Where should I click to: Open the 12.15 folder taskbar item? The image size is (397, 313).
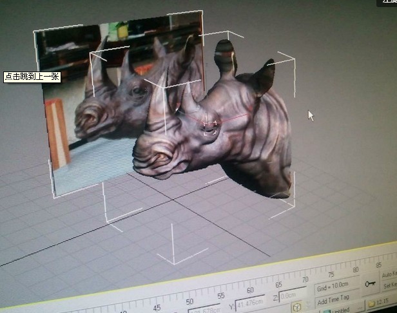coord(379,302)
